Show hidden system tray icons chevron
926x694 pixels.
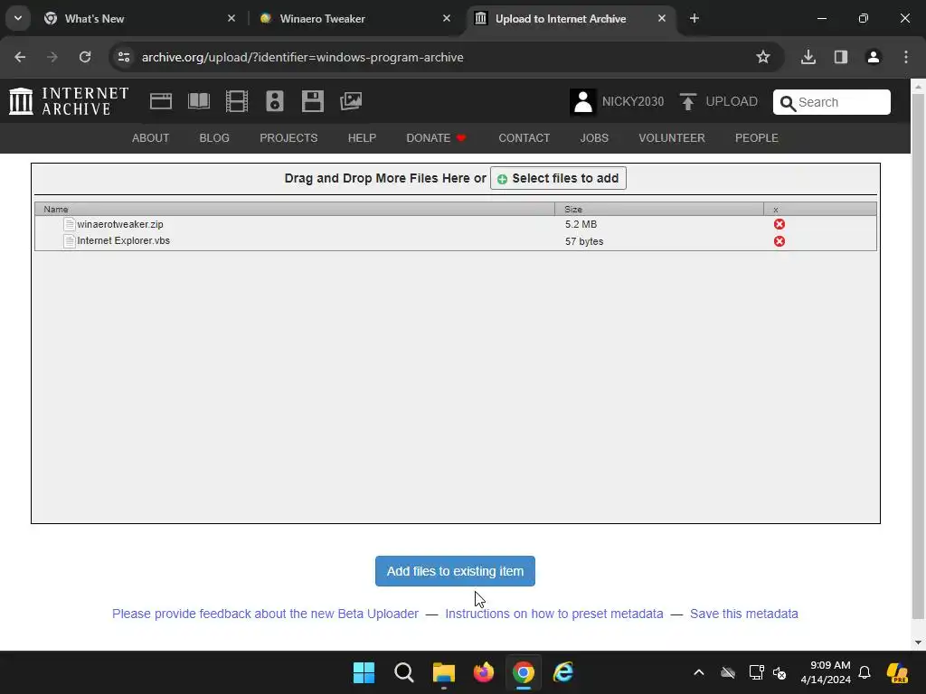(699, 672)
